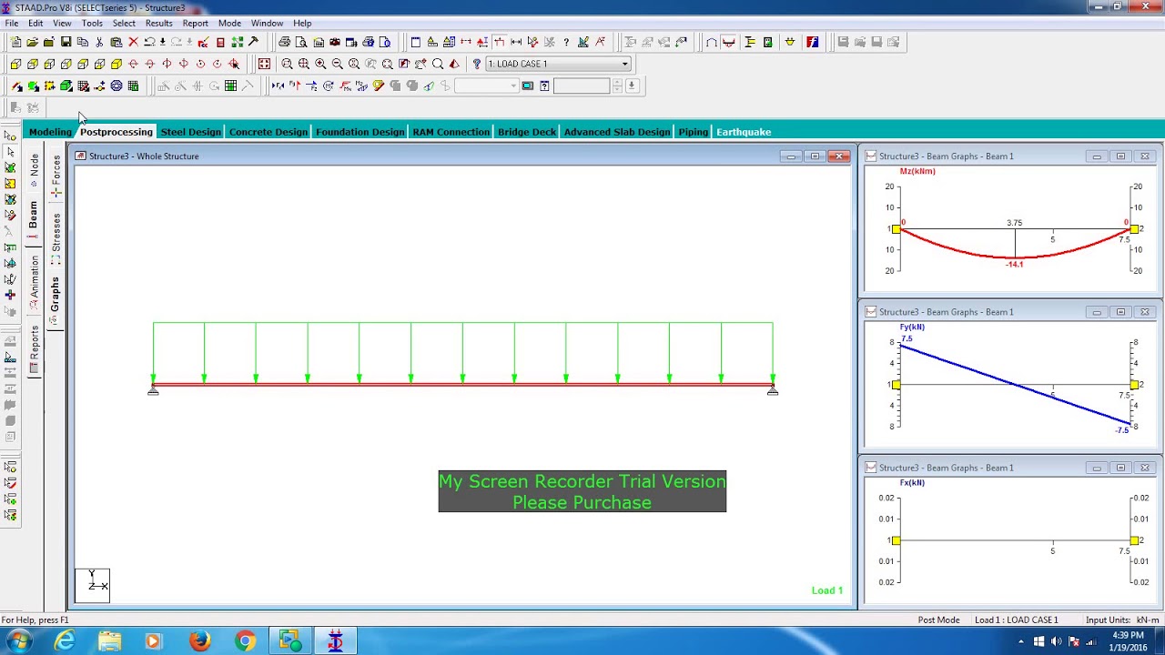
Task: Click the Zoom Out magnifier icon
Action: [337, 64]
